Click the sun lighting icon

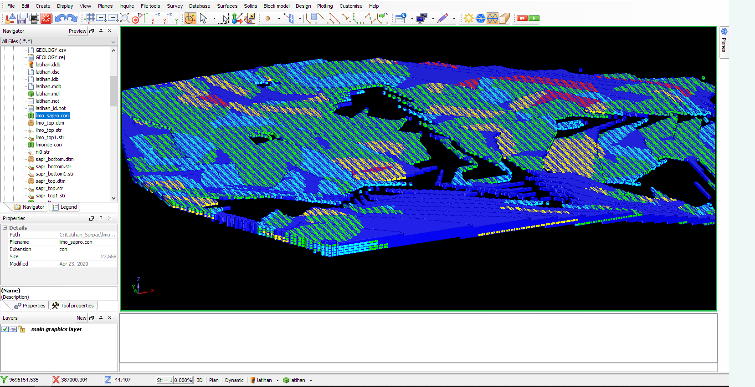tap(468, 18)
